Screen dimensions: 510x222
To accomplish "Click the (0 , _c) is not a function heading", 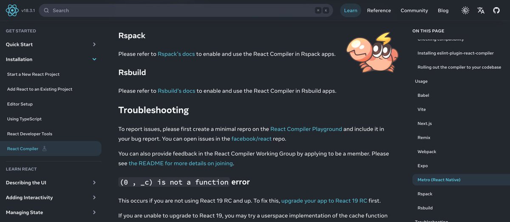I will coord(184,182).
